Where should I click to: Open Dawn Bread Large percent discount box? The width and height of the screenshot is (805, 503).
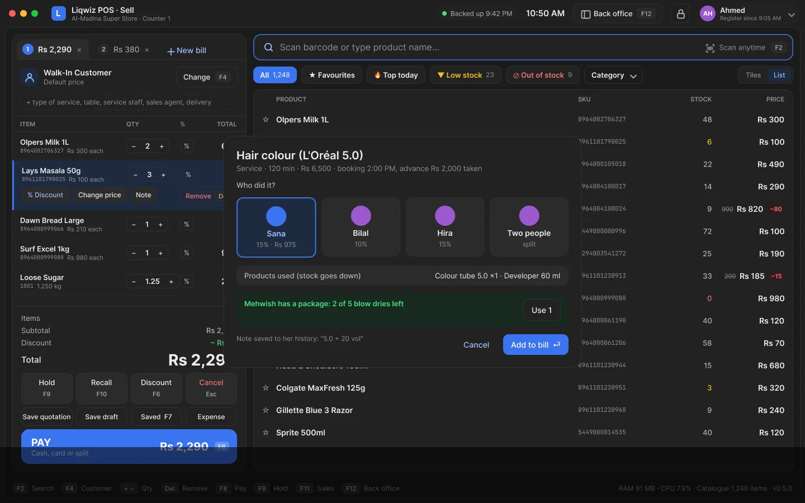[187, 225]
